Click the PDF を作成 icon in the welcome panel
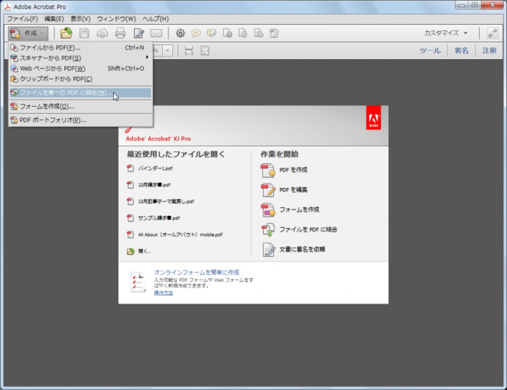507x390 pixels. pyautogui.click(x=268, y=170)
